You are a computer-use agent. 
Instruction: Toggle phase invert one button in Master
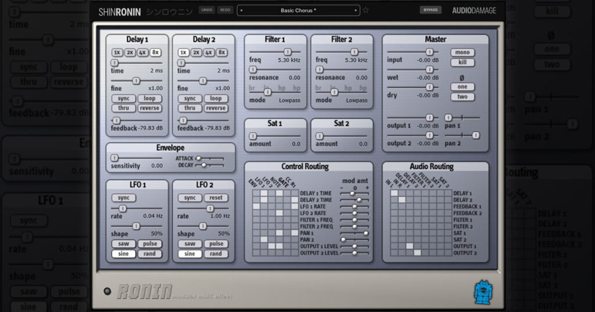click(462, 87)
